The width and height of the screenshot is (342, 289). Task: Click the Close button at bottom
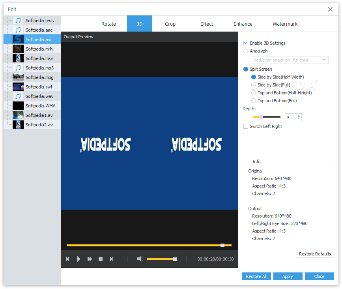(319, 276)
